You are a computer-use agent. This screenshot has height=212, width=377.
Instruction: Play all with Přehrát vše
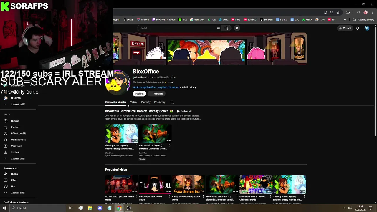click(x=184, y=111)
